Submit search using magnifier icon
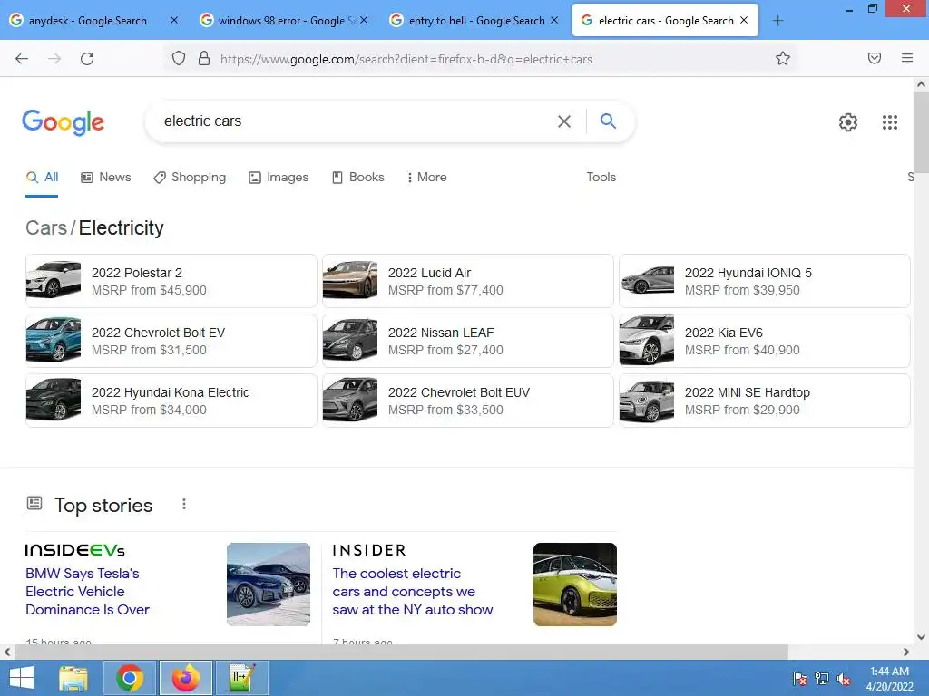The height and width of the screenshot is (696, 929). pyautogui.click(x=608, y=121)
